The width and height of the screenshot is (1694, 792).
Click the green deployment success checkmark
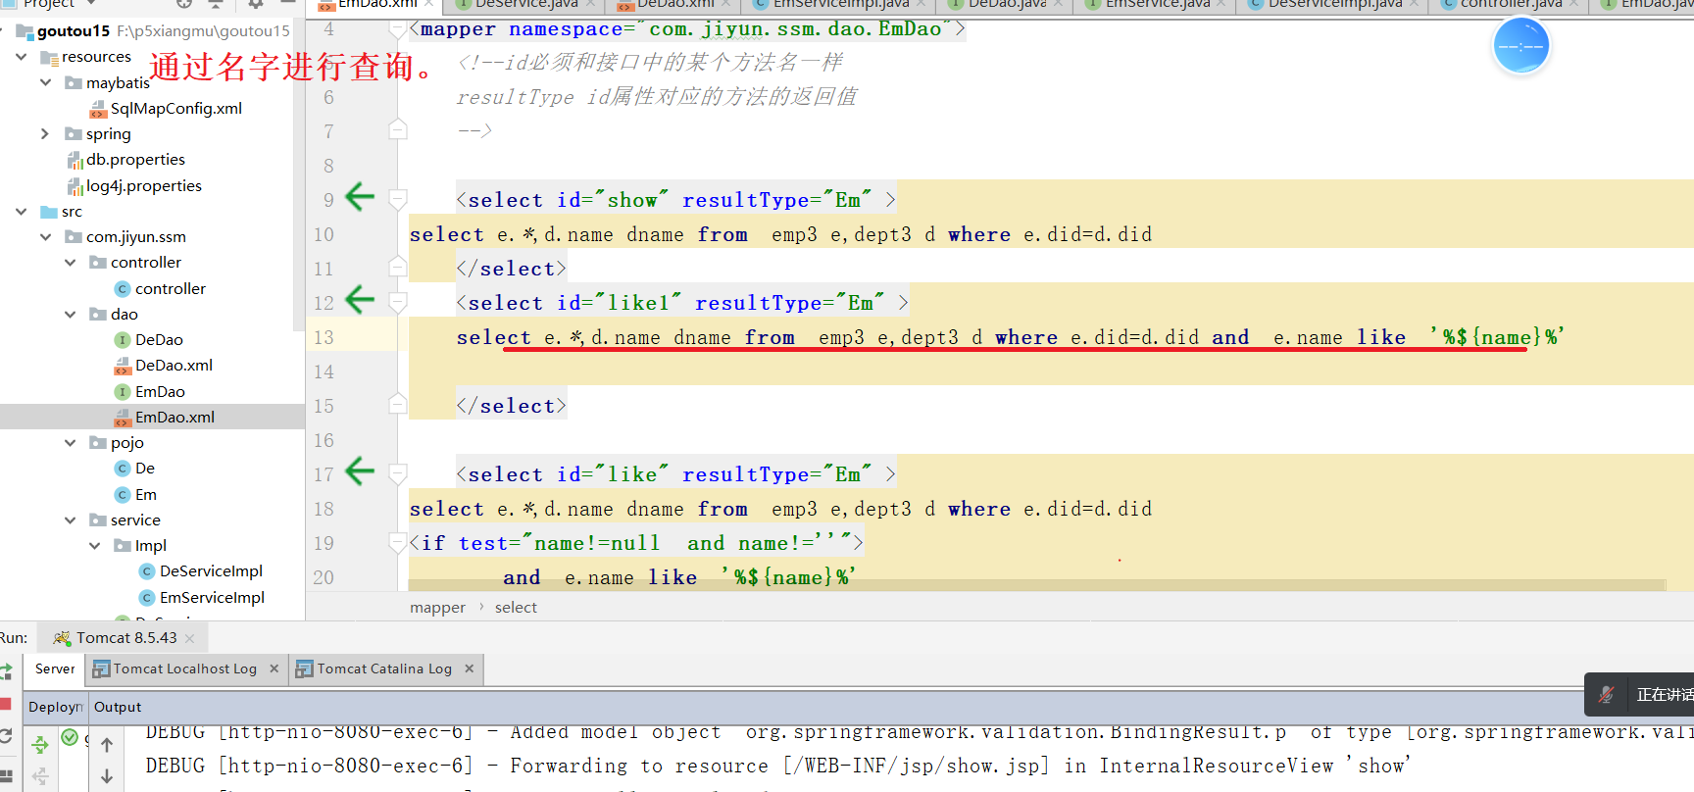(70, 737)
